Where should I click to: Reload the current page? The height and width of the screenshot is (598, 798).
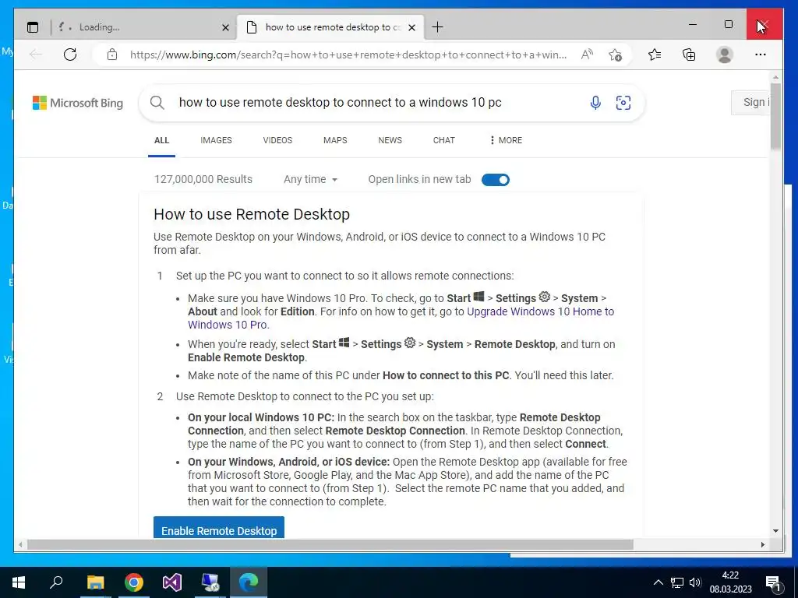point(70,55)
